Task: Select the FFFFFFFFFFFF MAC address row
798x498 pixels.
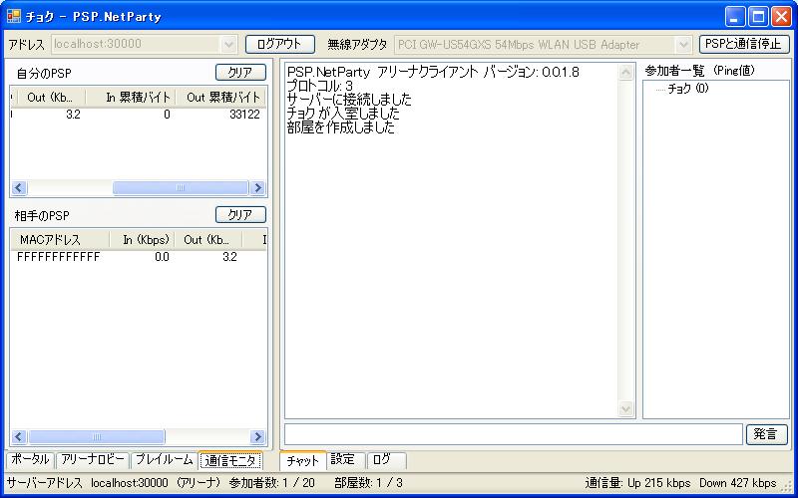Action: tap(59, 257)
